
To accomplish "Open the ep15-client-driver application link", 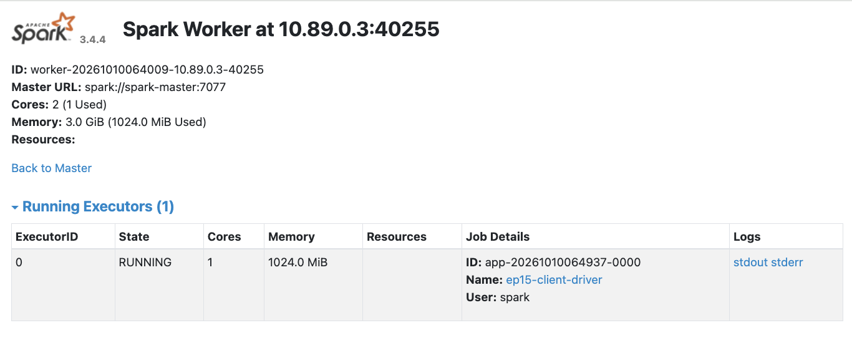I will pos(554,279).
